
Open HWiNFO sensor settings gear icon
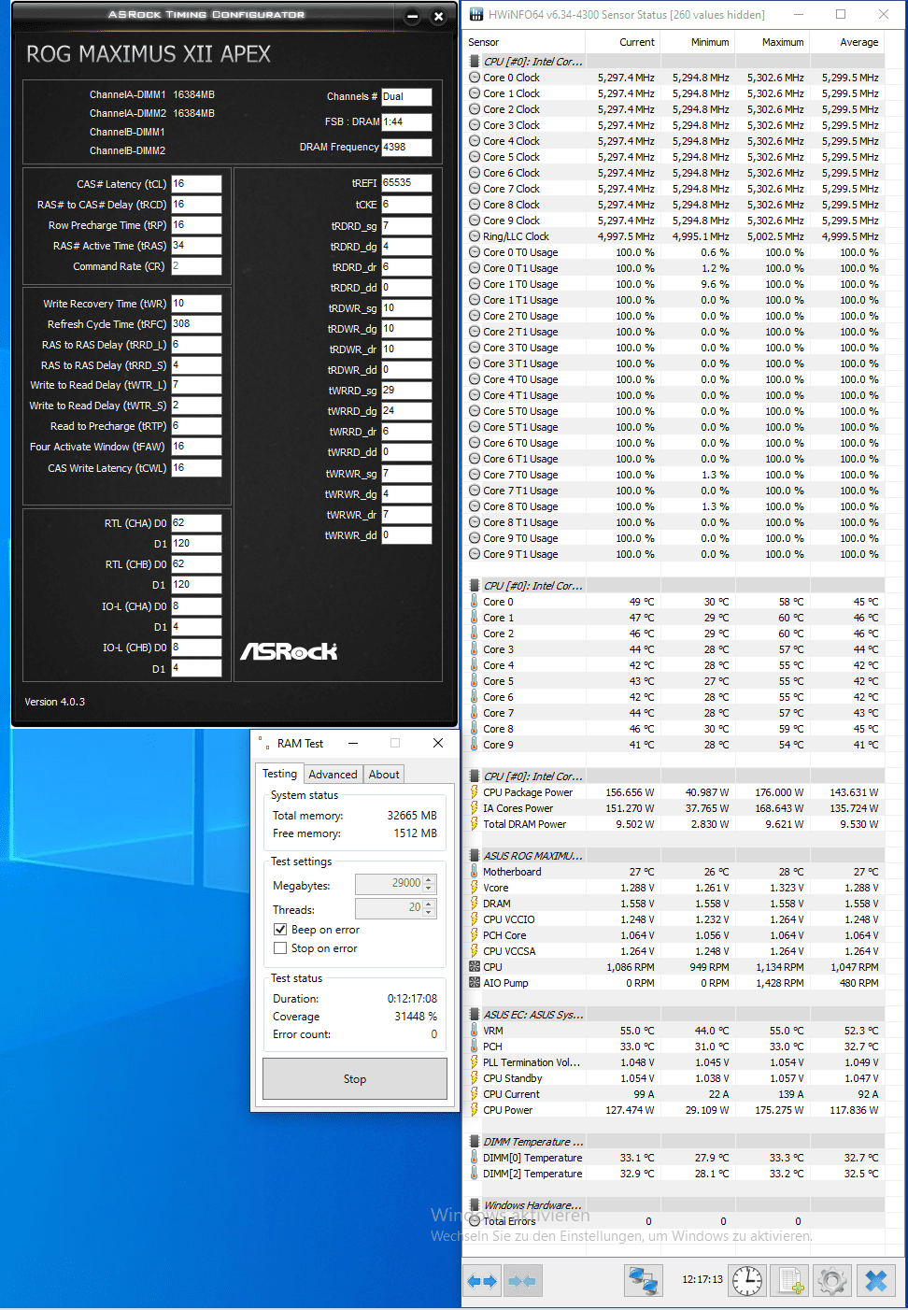[832, 1280]
